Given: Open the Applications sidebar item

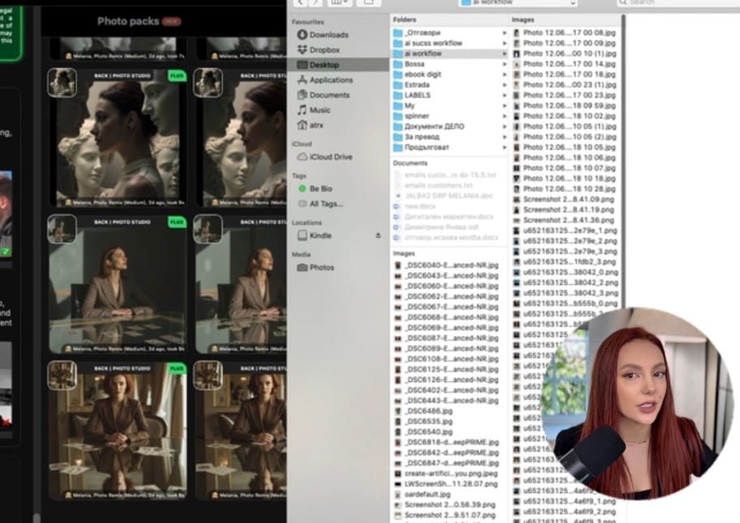Looking at the screenshot, I should click(x=331, y=80).
